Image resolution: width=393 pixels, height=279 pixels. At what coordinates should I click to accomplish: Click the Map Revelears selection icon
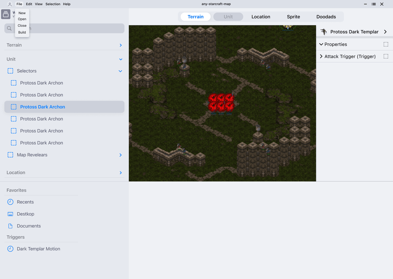pyautogui.click(x=10, y=155)
